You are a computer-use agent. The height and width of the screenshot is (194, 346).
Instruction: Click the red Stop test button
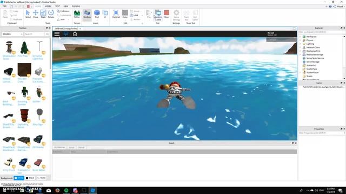point(167,14)
